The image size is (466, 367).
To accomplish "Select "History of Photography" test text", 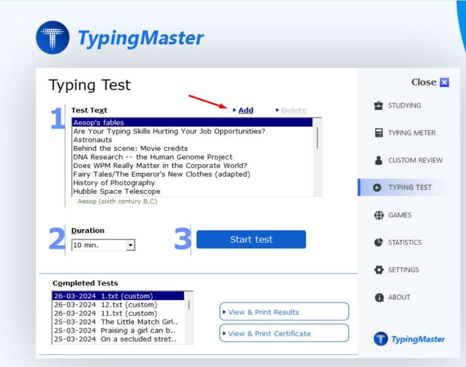I will (x=192, y=183).
